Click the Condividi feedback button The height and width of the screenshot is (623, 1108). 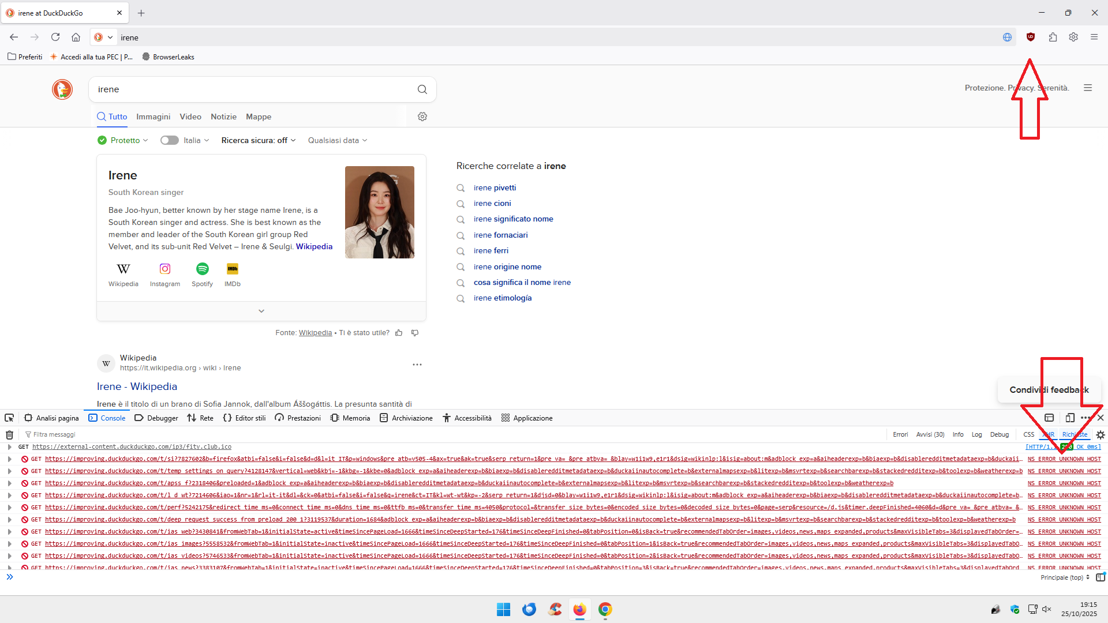point(1049,390)
